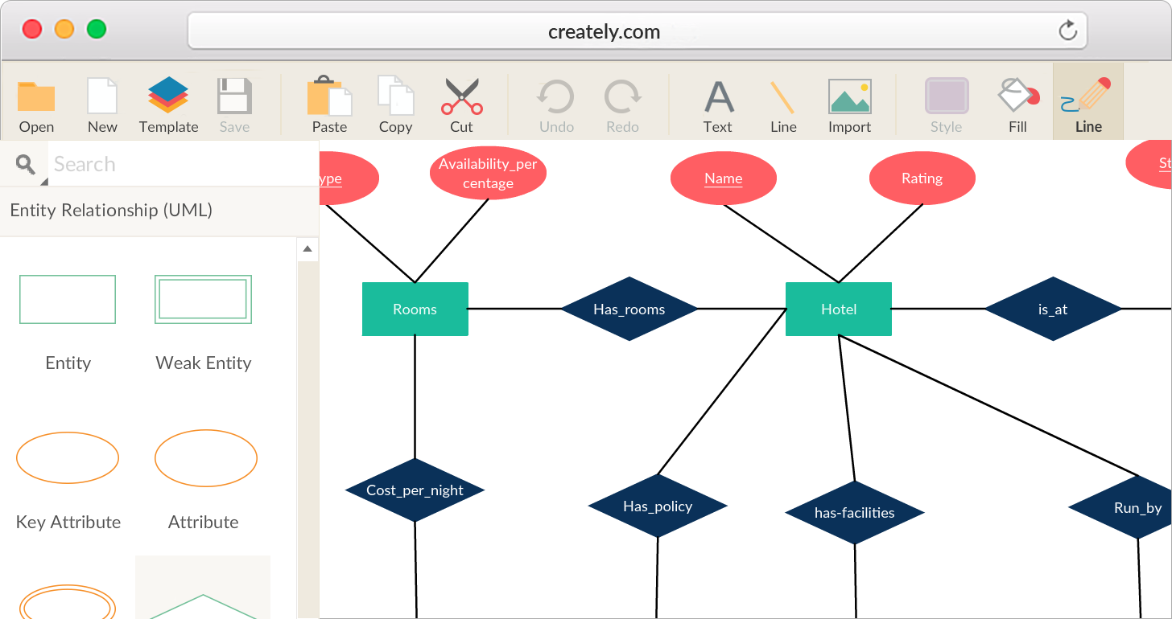This screenshot has height=619, width=1172.
Task: Select the Has_rooms relationship diamond
Action: click(629, 309)
